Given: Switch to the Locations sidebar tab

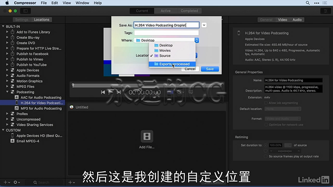Looking at the screenshot, I should (42, 19).
